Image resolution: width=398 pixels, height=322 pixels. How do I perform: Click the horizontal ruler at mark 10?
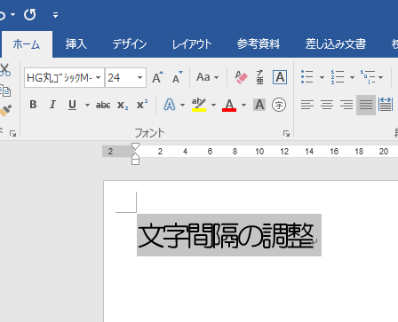(x=259, y=152)
